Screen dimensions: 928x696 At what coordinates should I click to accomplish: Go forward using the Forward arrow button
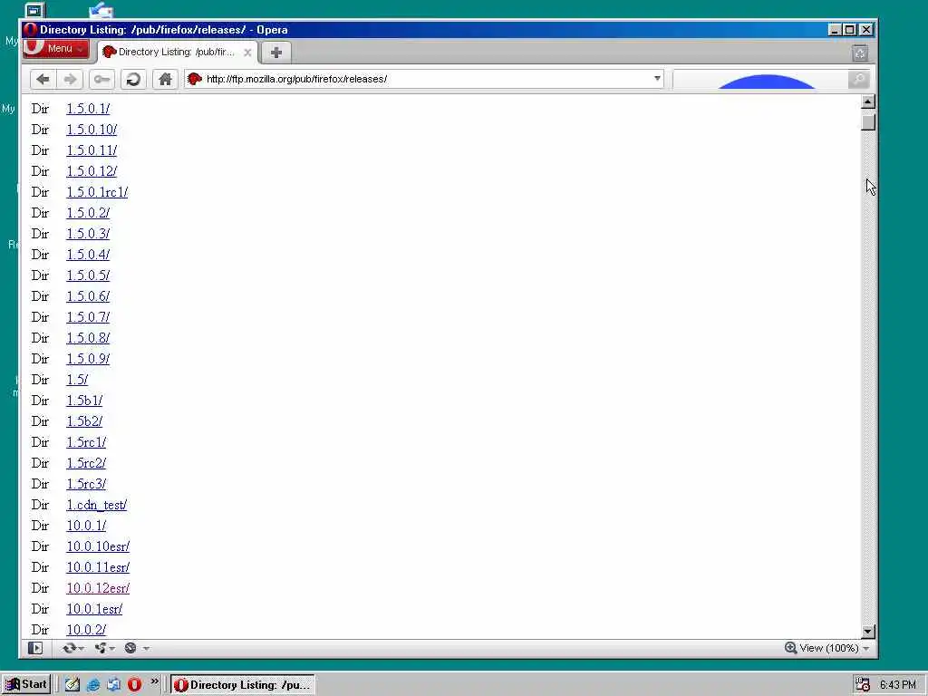(70, 79)
